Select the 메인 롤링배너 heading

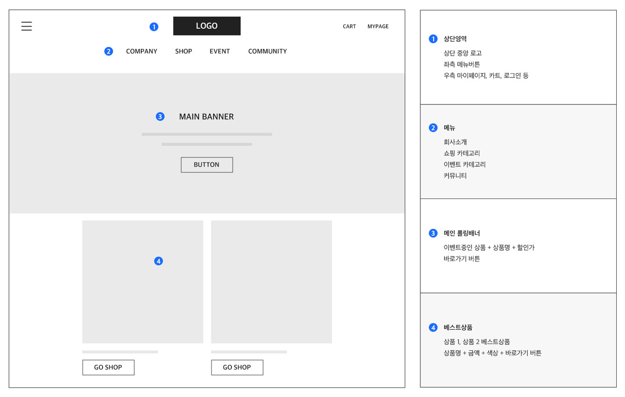pos(461,233)
